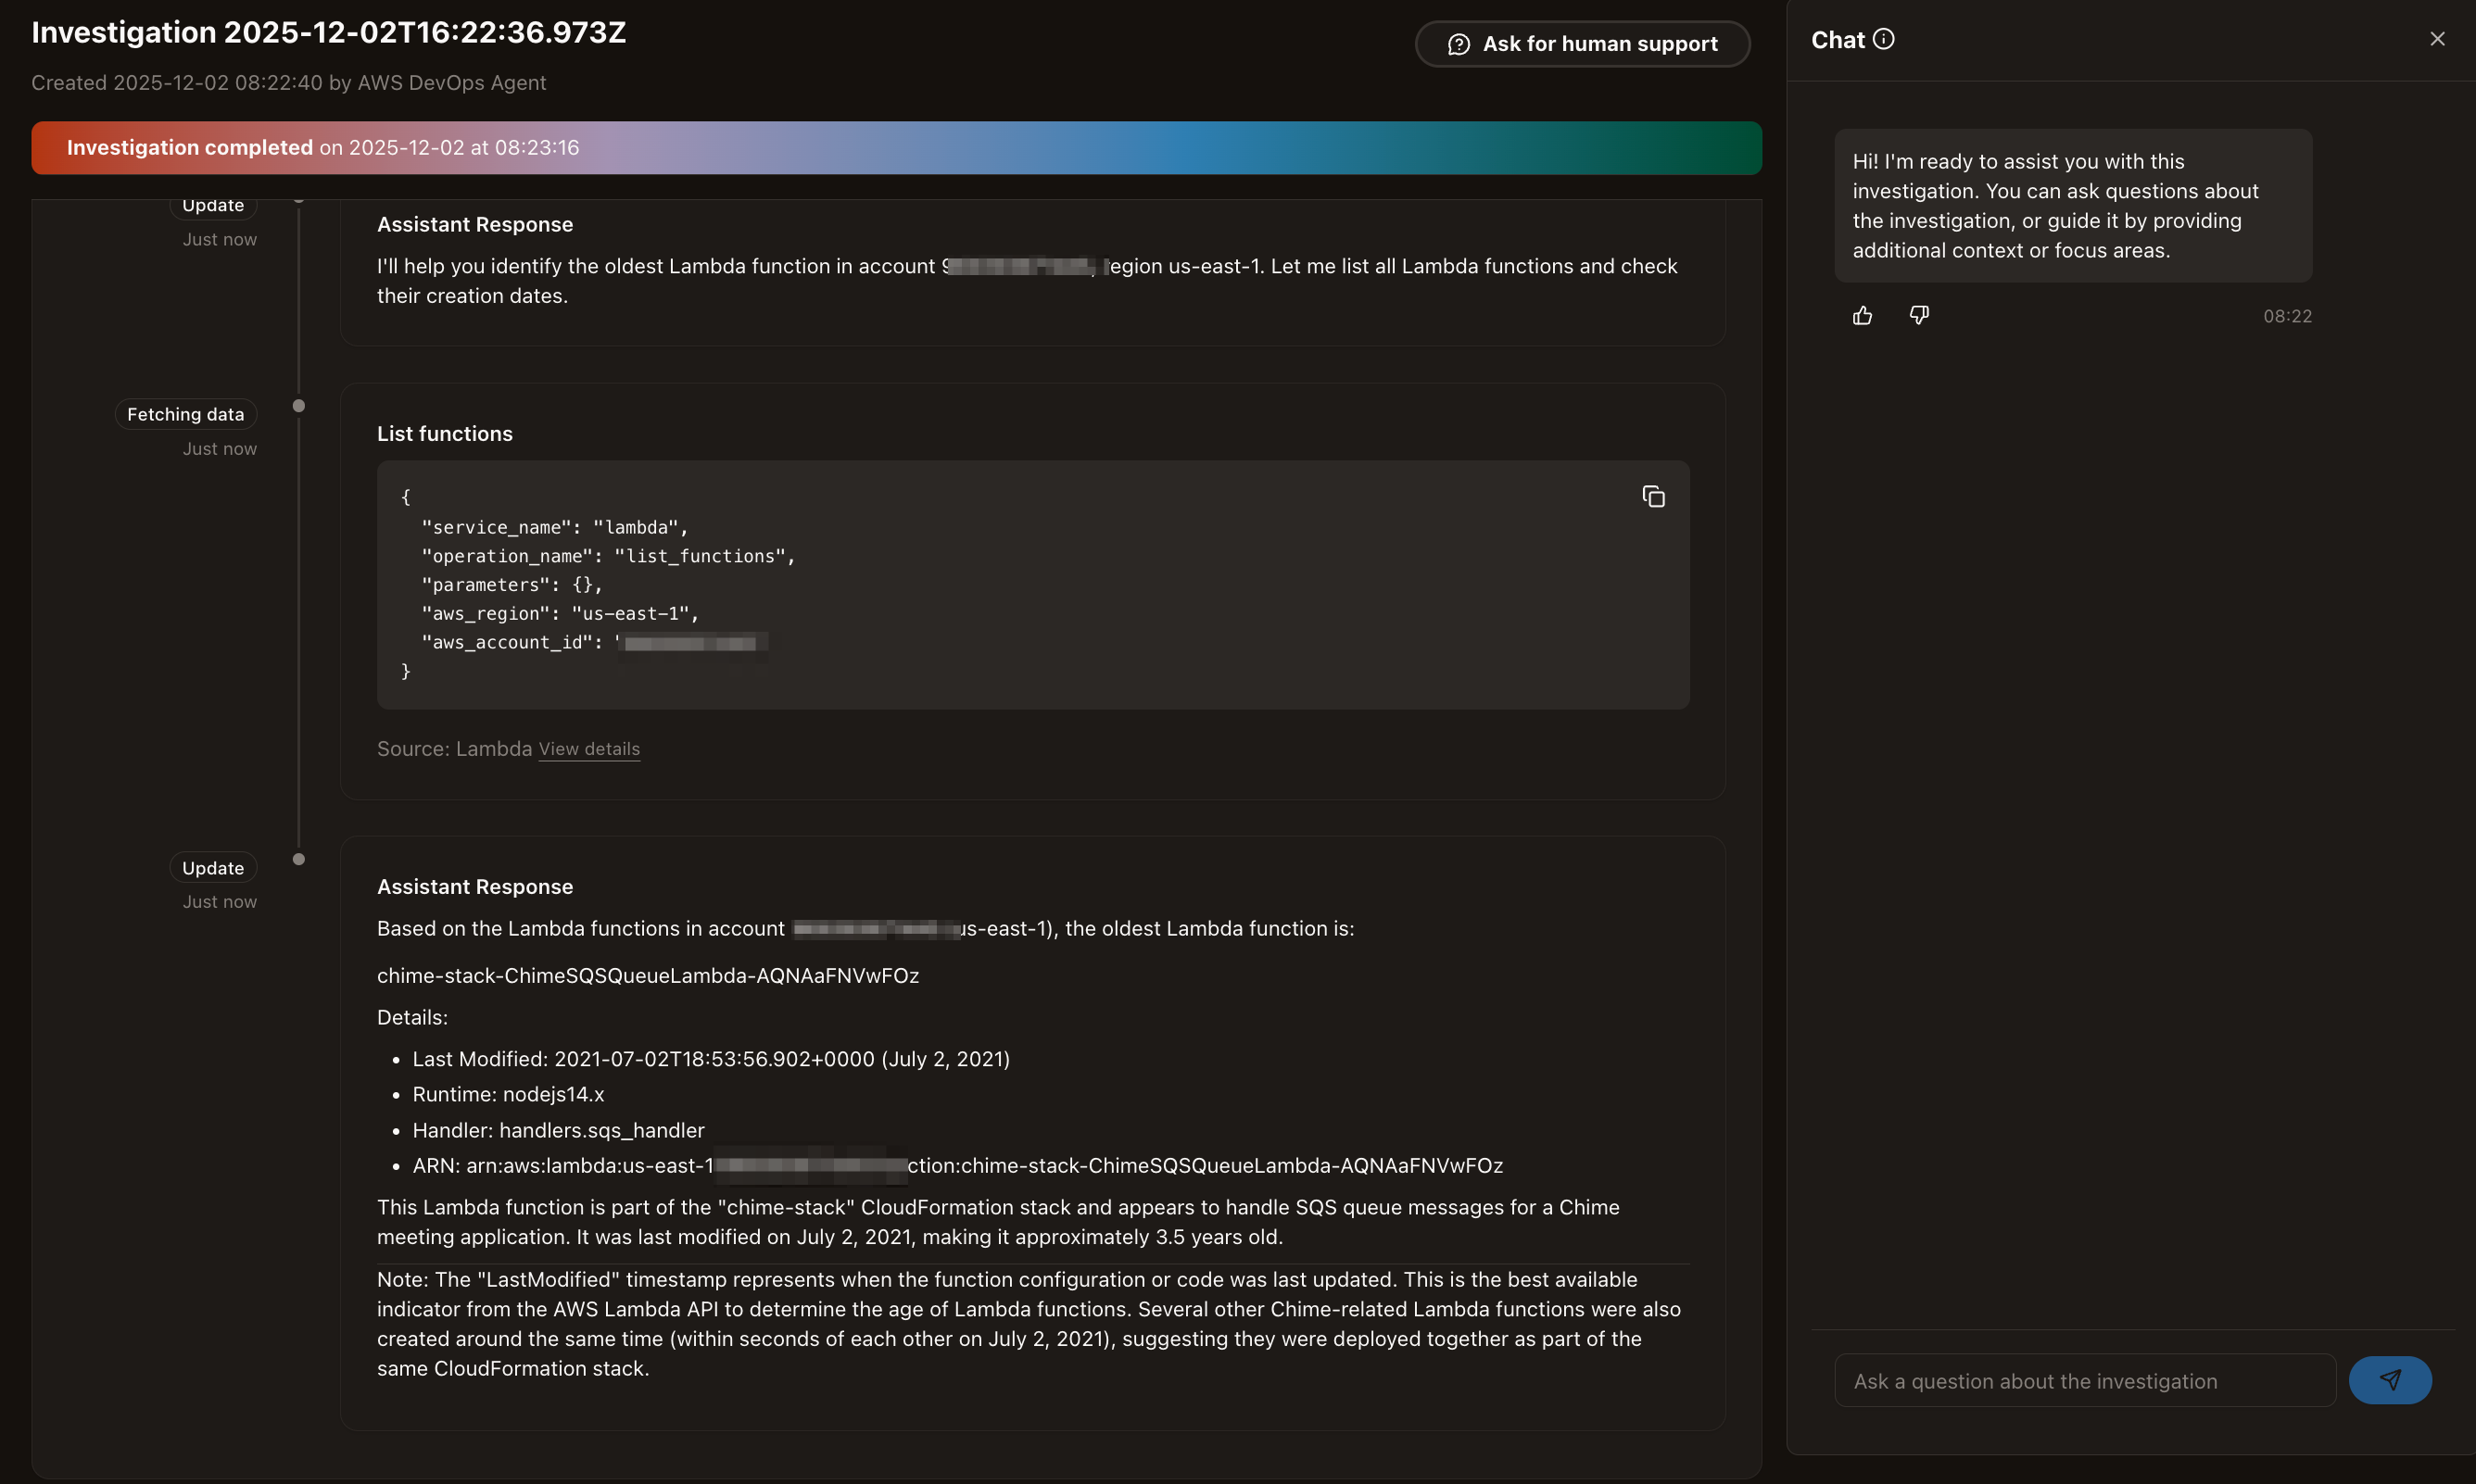Click the Fetching data step badge

click(186, 414)
